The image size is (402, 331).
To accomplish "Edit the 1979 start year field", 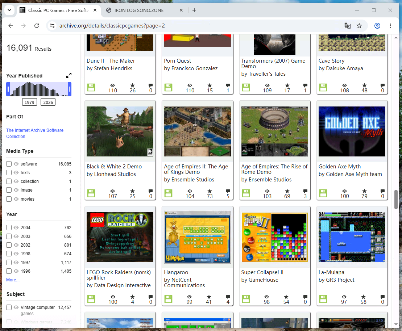I will pos(29,102).
